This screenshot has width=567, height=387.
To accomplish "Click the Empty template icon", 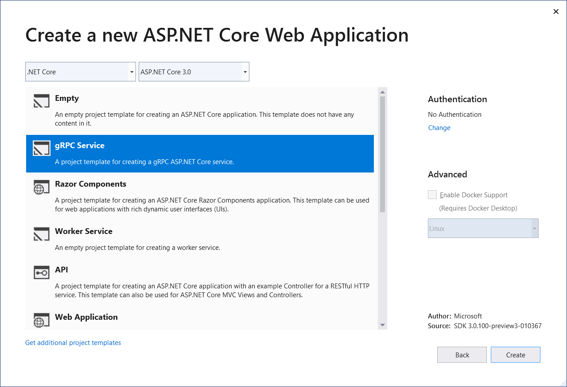I will (x=42, y=101).
